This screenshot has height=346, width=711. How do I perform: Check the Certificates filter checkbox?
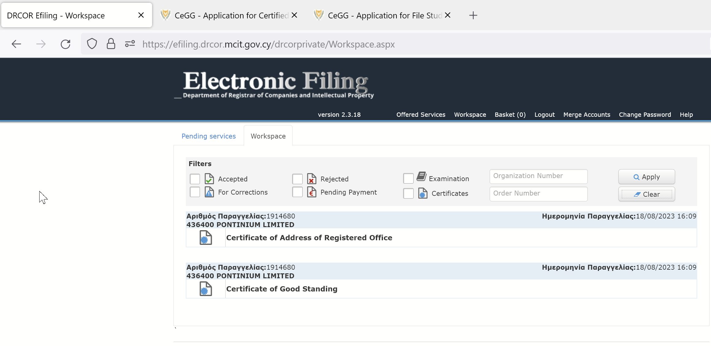tap(408, 193)
